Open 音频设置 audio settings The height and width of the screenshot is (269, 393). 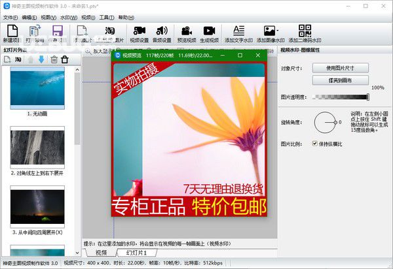(162, 34)
